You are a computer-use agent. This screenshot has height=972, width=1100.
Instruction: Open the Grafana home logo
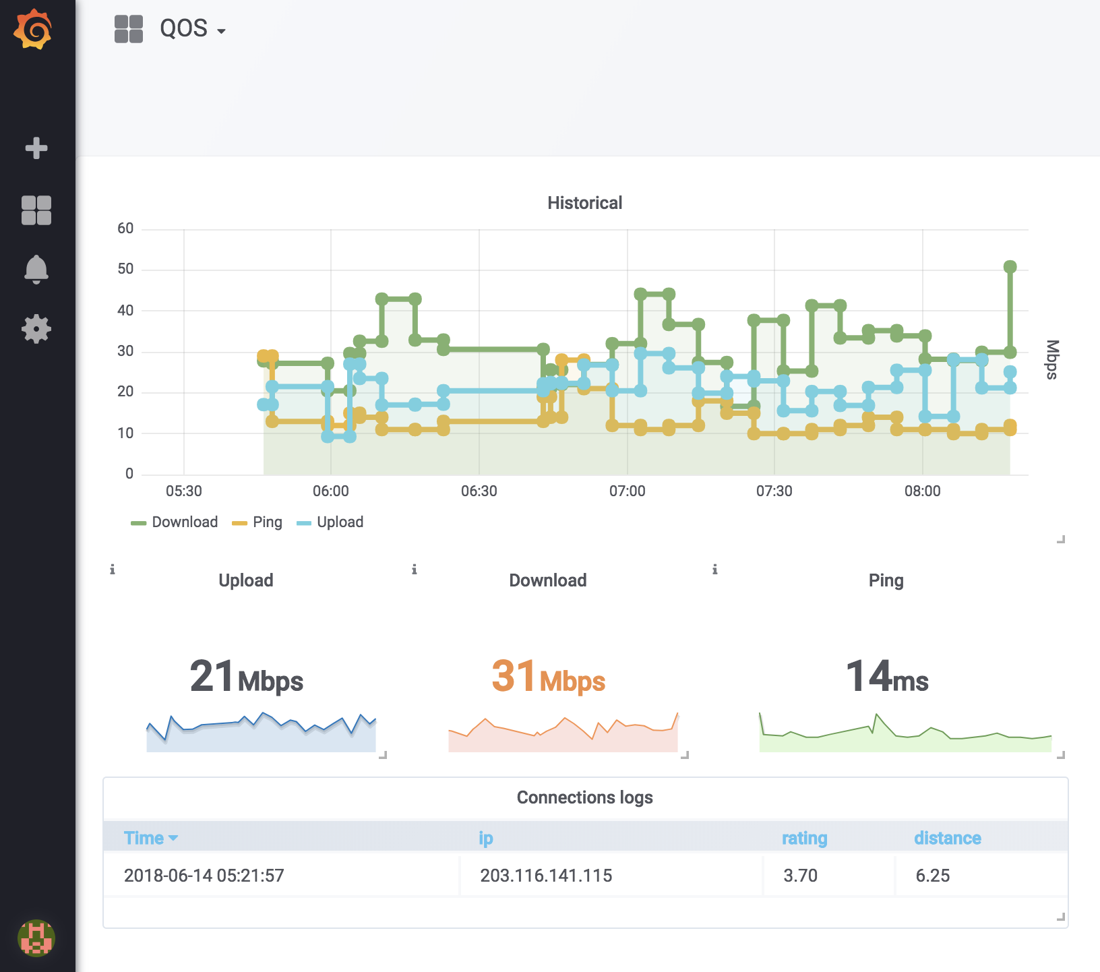click(x=34, y=30)
